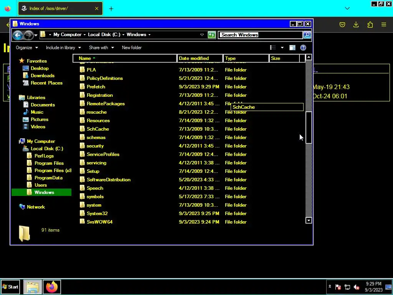Click the Registration folder icon
The width and height of the screenshot is (393, 295).
[x=82, y=95]
